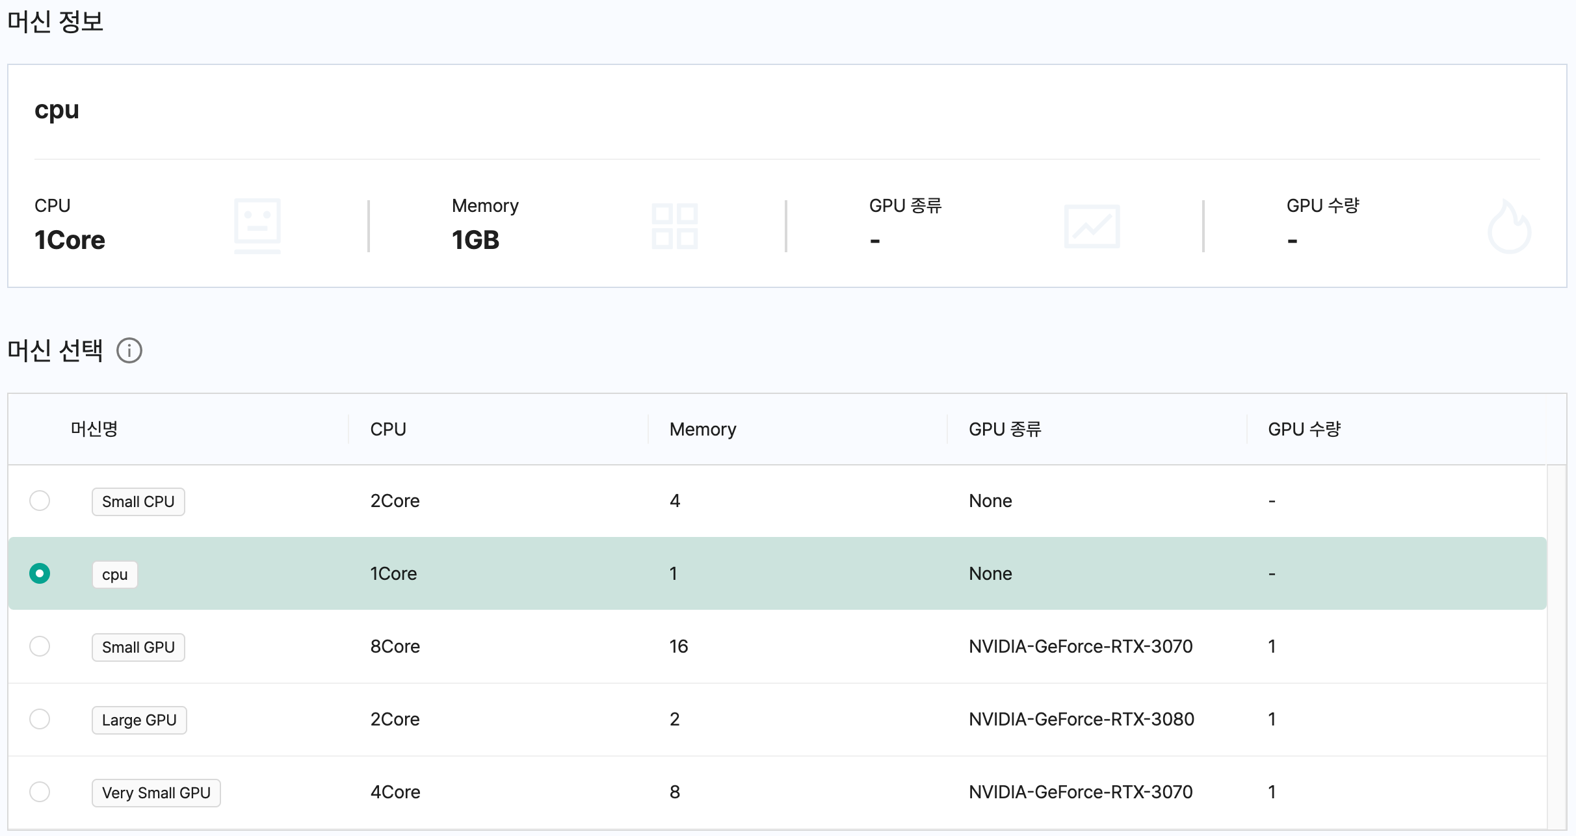Click the Large GPU name tag
Viewport: 1576px width, 836px height.
[x=139, y=720]
